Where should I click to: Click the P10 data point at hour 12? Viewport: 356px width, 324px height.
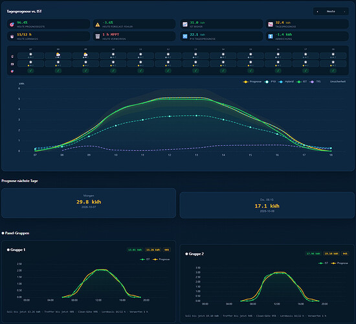click(170, 116)
